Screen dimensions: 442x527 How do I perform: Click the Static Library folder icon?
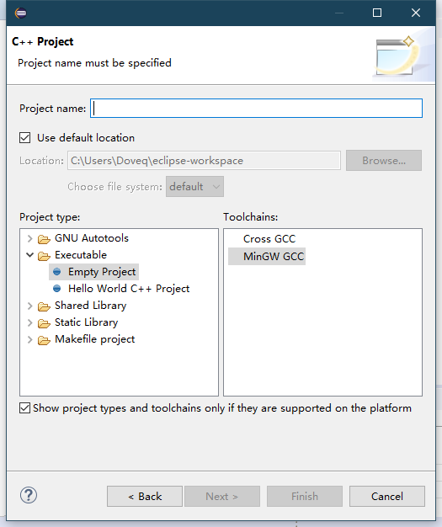pyautogui.click(x=44, y=323)
